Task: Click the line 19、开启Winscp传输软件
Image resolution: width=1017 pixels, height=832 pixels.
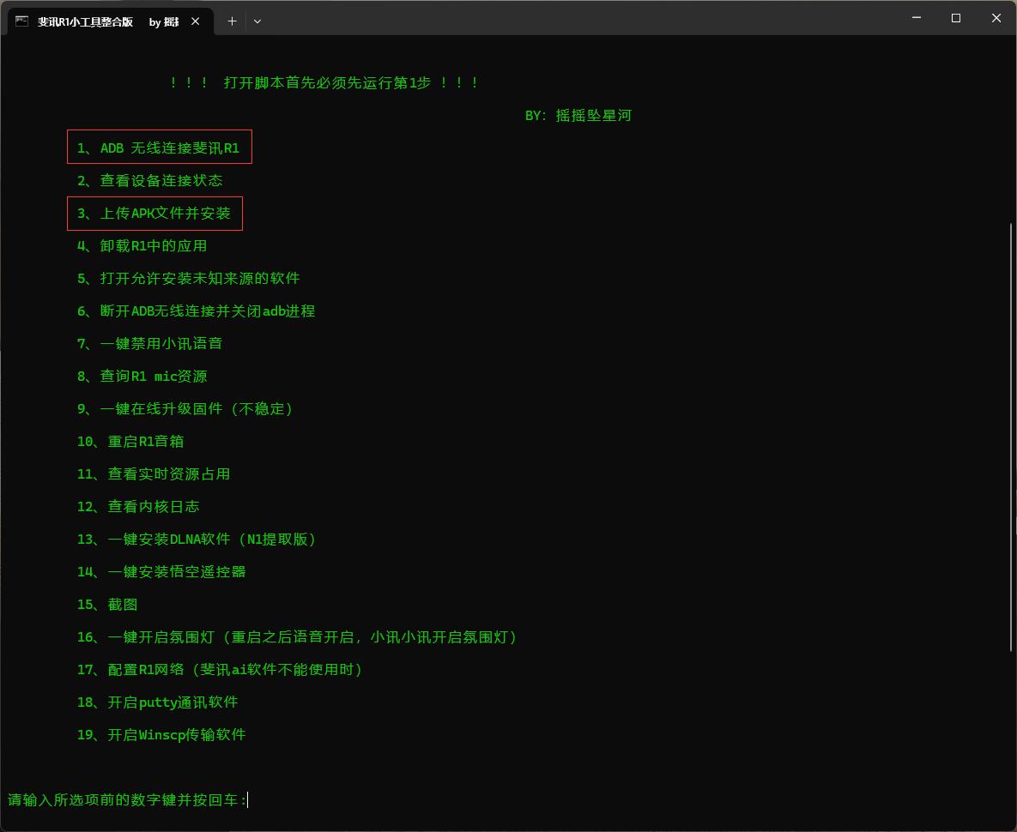Action: [161, 735]
